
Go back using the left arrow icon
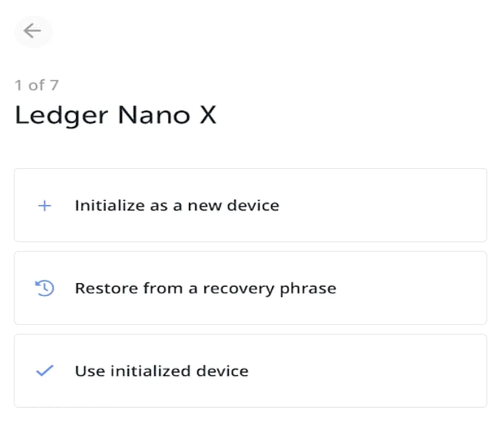pos(32,31)
